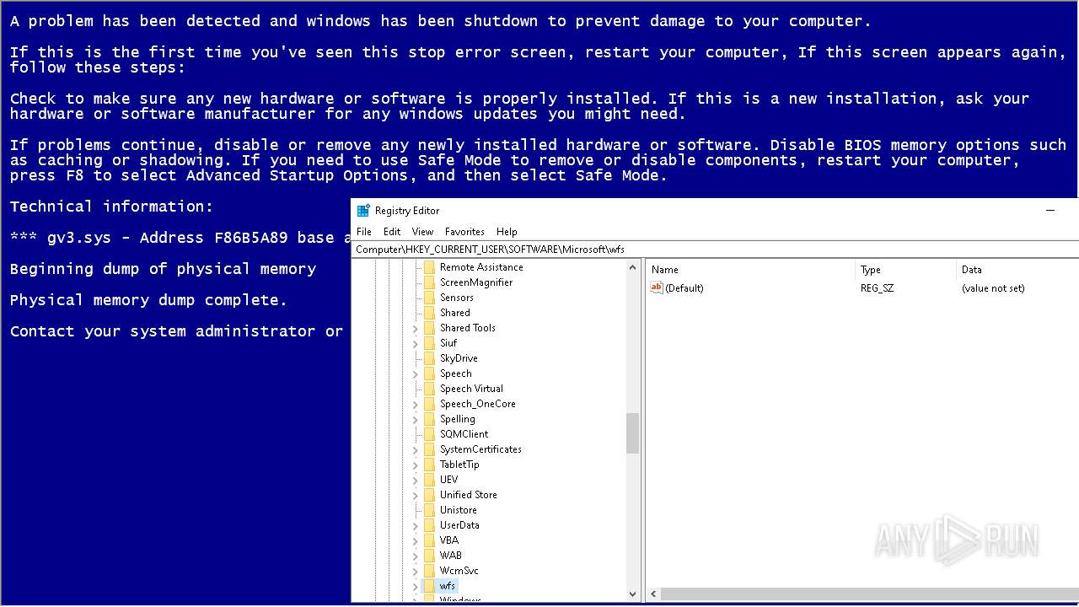Select the SkyDrive key label
This screenshot has width=1079, height=607.
[x=459, y=358]
